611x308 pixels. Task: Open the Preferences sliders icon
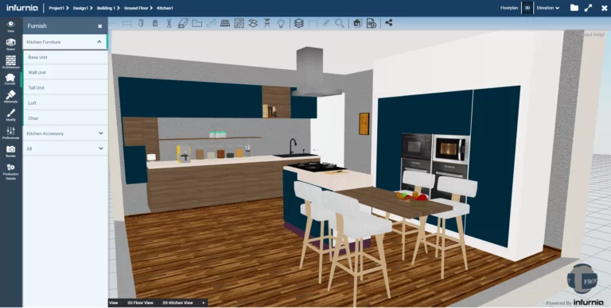pyautogui.click(x=10, y=133)
